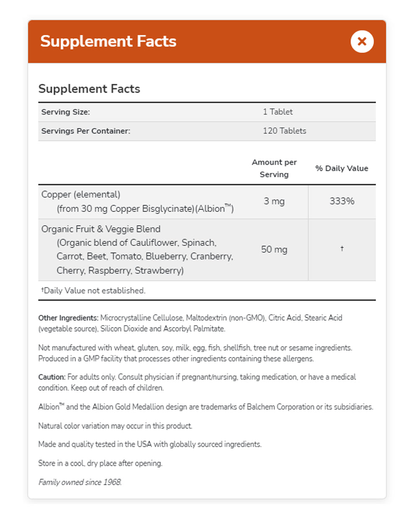Select the Other Ingredients bold label
Image resolution: width=420 pixels, height=525 pixels.
click(68, 318)
